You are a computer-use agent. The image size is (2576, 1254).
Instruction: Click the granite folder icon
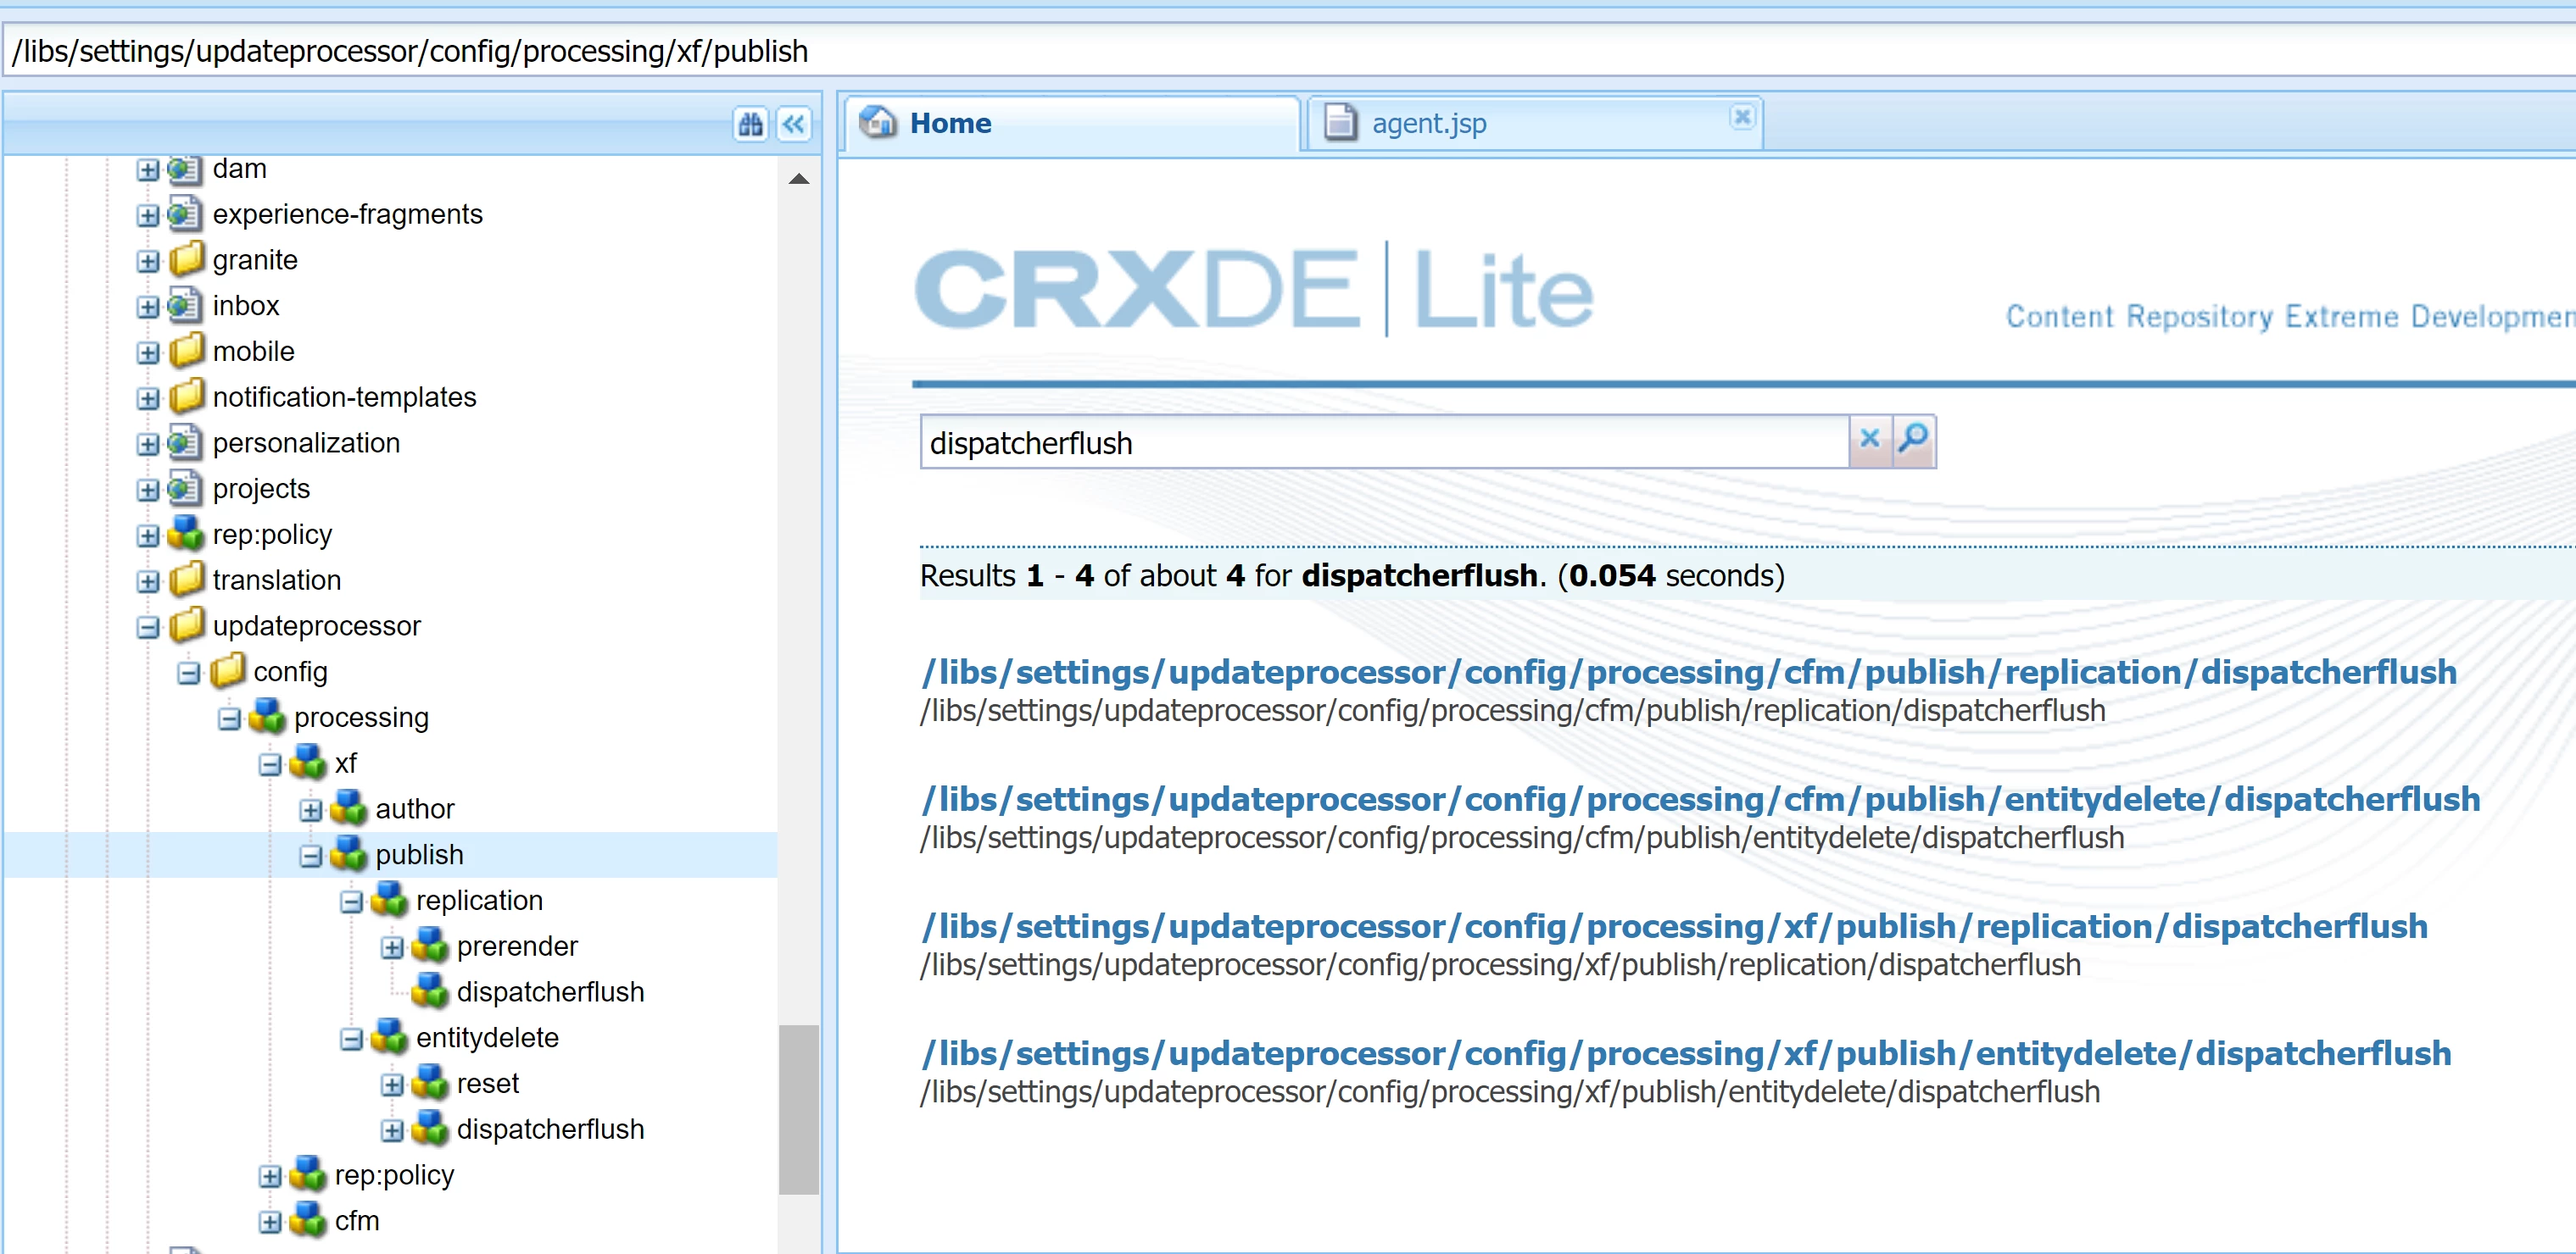[x=186, y=260]
